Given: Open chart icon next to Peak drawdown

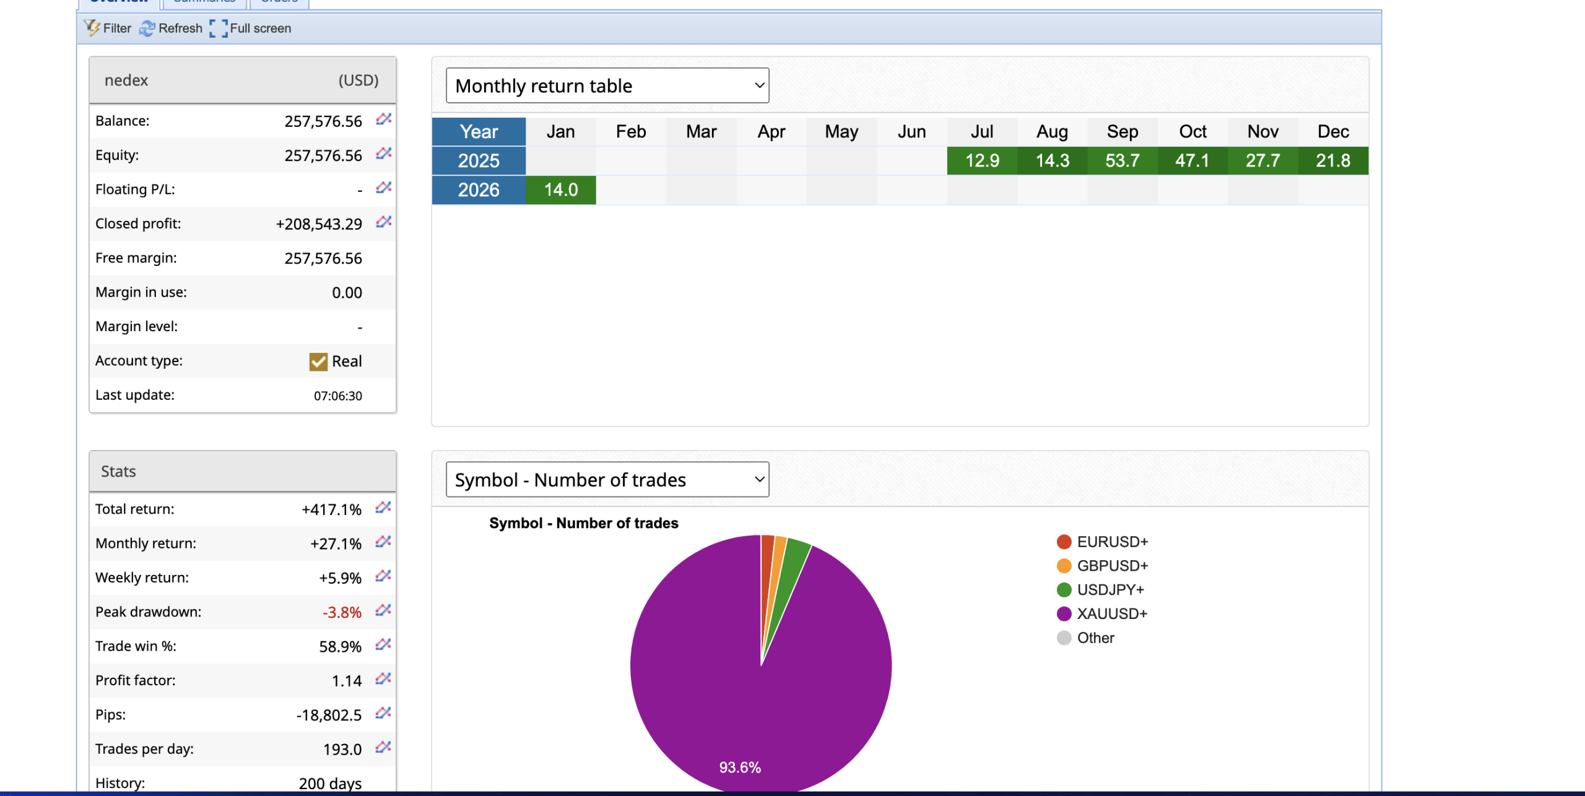Looking at the screenshot, I should coord(383,611).
